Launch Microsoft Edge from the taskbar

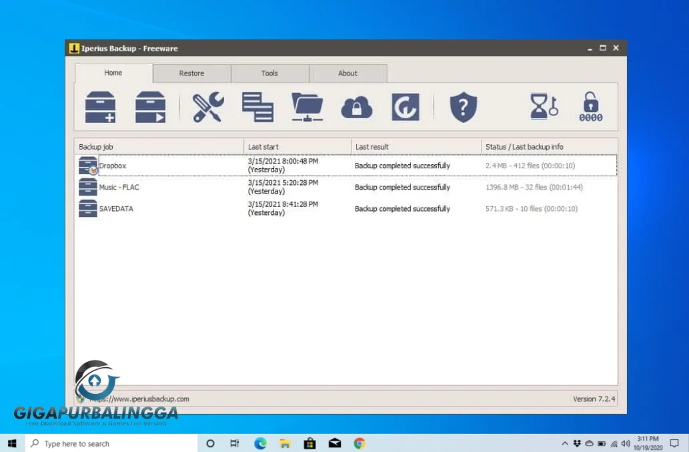[x=260, y=443]
